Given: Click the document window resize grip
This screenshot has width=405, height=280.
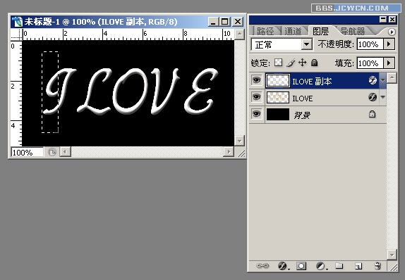Looking at the screenshot, I should click(241, 153).
